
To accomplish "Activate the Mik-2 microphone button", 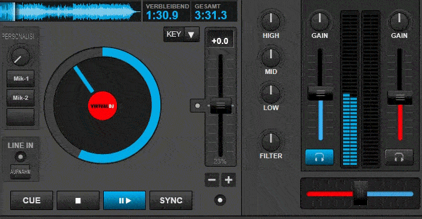I will [20, 98].
